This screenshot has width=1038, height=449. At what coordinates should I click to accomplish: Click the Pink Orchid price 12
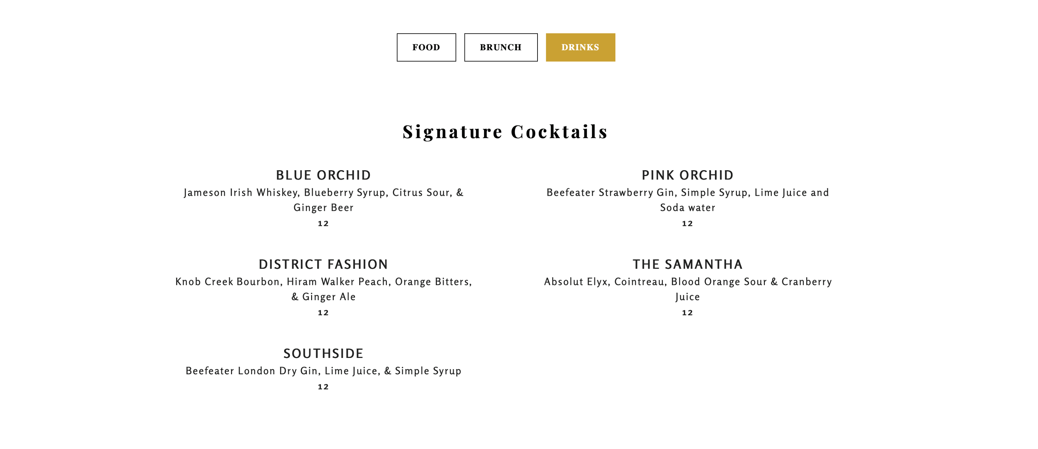pyautogui.click(x=688, y=224)
